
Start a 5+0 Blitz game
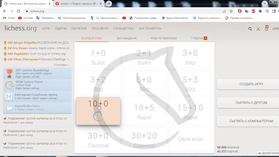(x=144, y=83)
